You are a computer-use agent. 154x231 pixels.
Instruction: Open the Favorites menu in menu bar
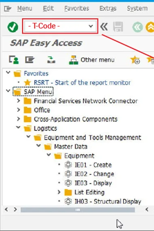pyautogui.click(x=77, y=9)
